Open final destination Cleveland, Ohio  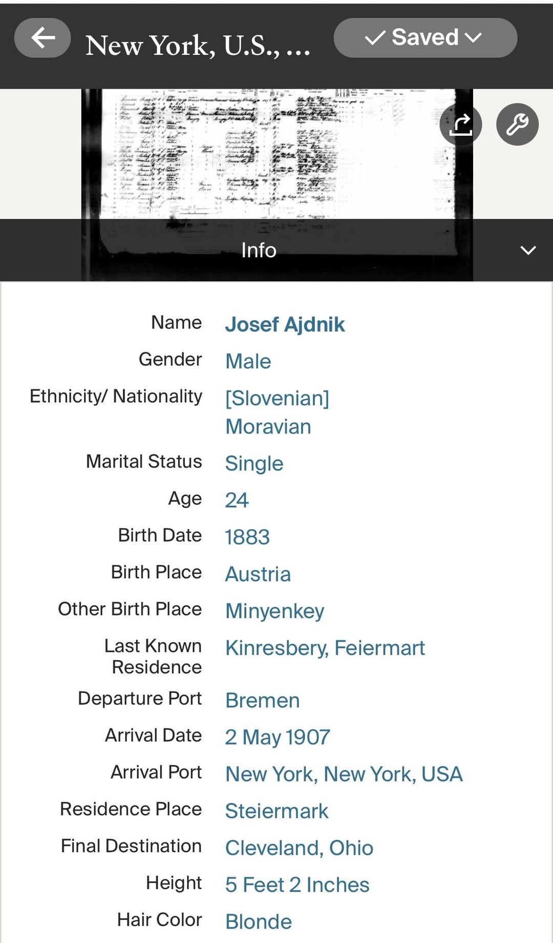[300, 848]
